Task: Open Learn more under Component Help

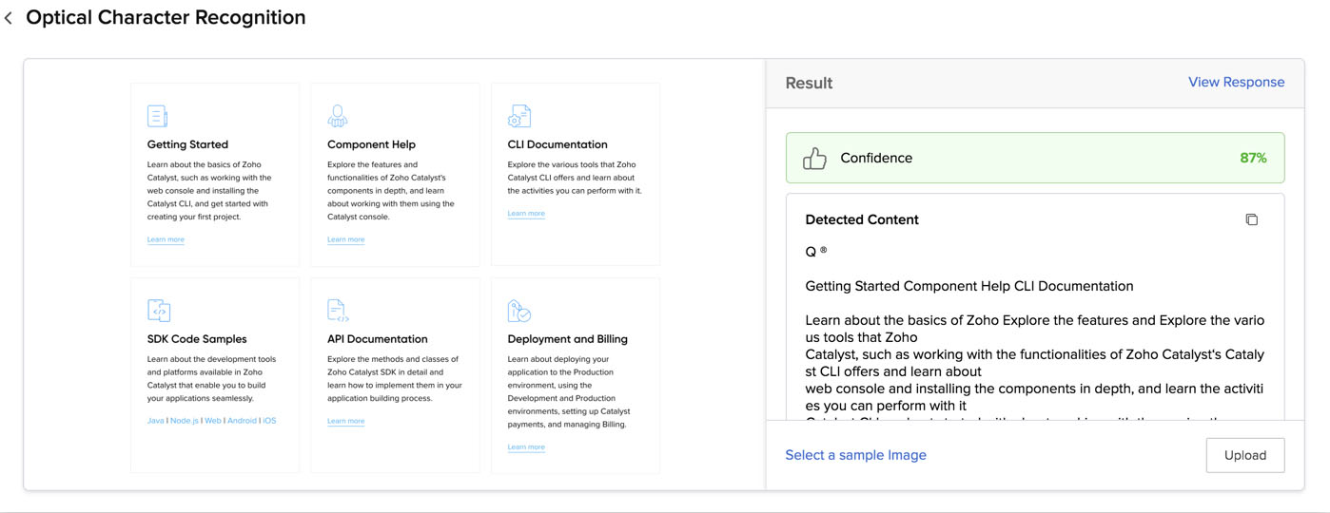Action: pyautogui.click(x=345, y=239)
